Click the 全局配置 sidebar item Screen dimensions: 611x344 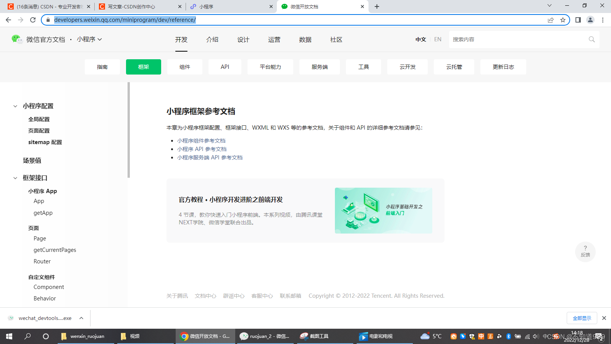tap(39, 119)
